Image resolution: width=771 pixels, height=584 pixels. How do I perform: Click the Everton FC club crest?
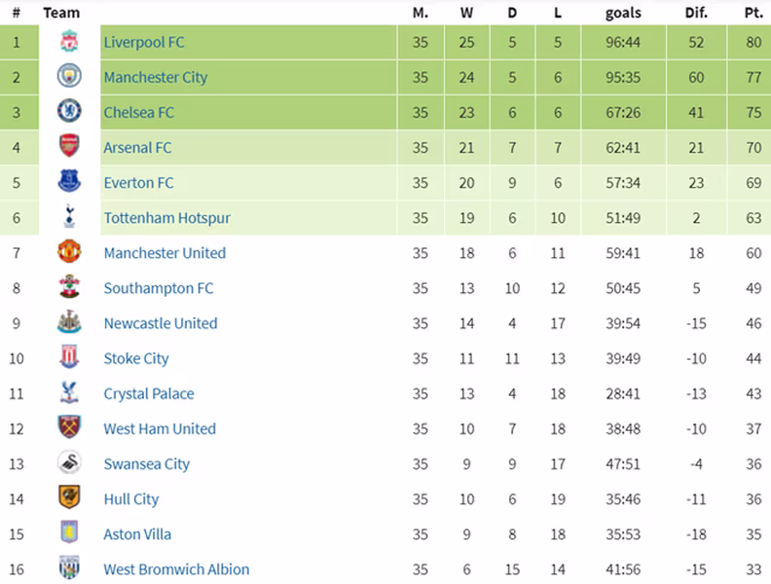click(69, 181)
